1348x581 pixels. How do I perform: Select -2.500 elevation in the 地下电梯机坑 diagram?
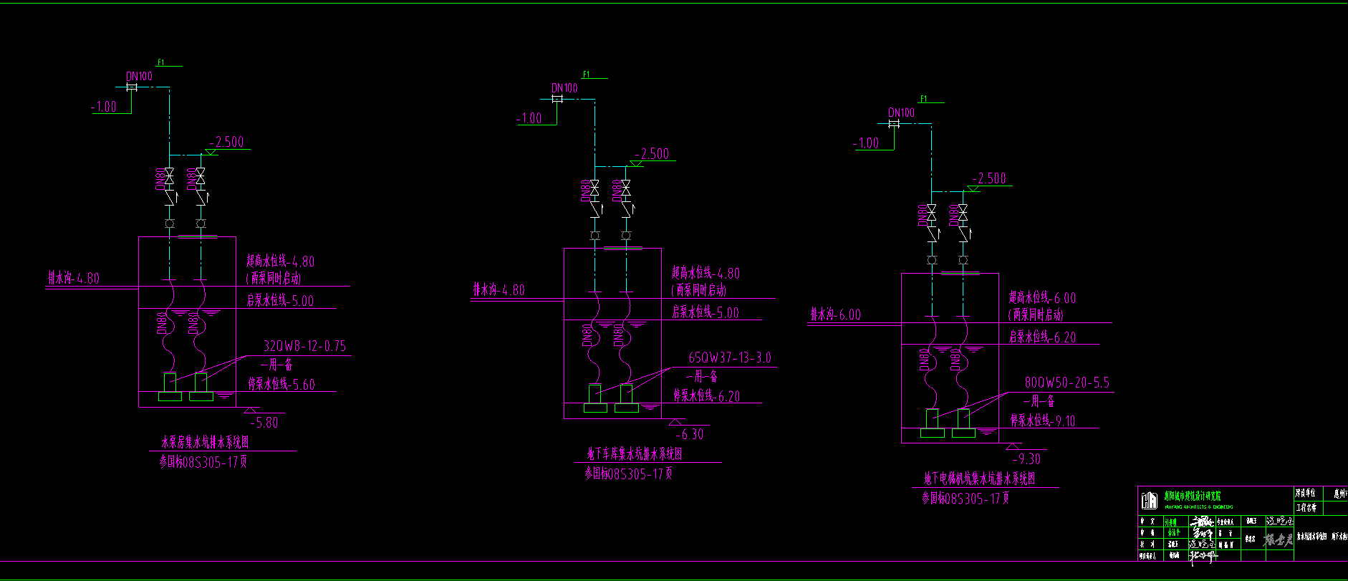[989, 178]
